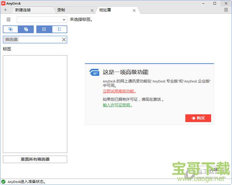The width and height of the screenshot is (232, 185).
Task: Toggle the second tag match mode button
Action: (26, 29)
